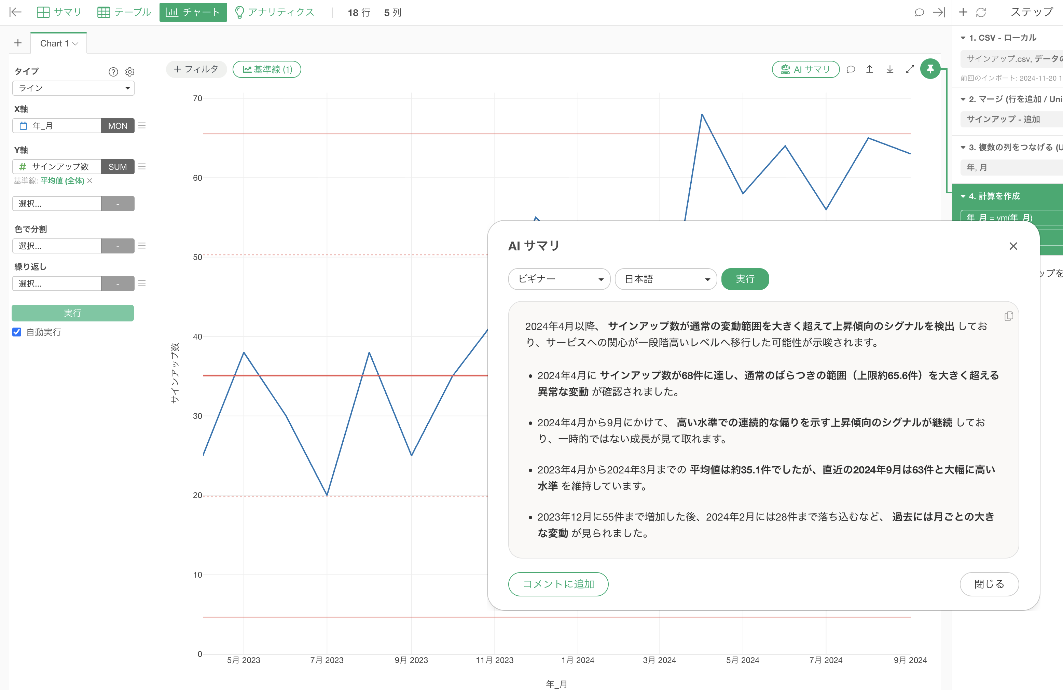The height and width of the screenshot is (690, 1063).
Task: Open the アナリティクス tab
Action: (275, 12)
